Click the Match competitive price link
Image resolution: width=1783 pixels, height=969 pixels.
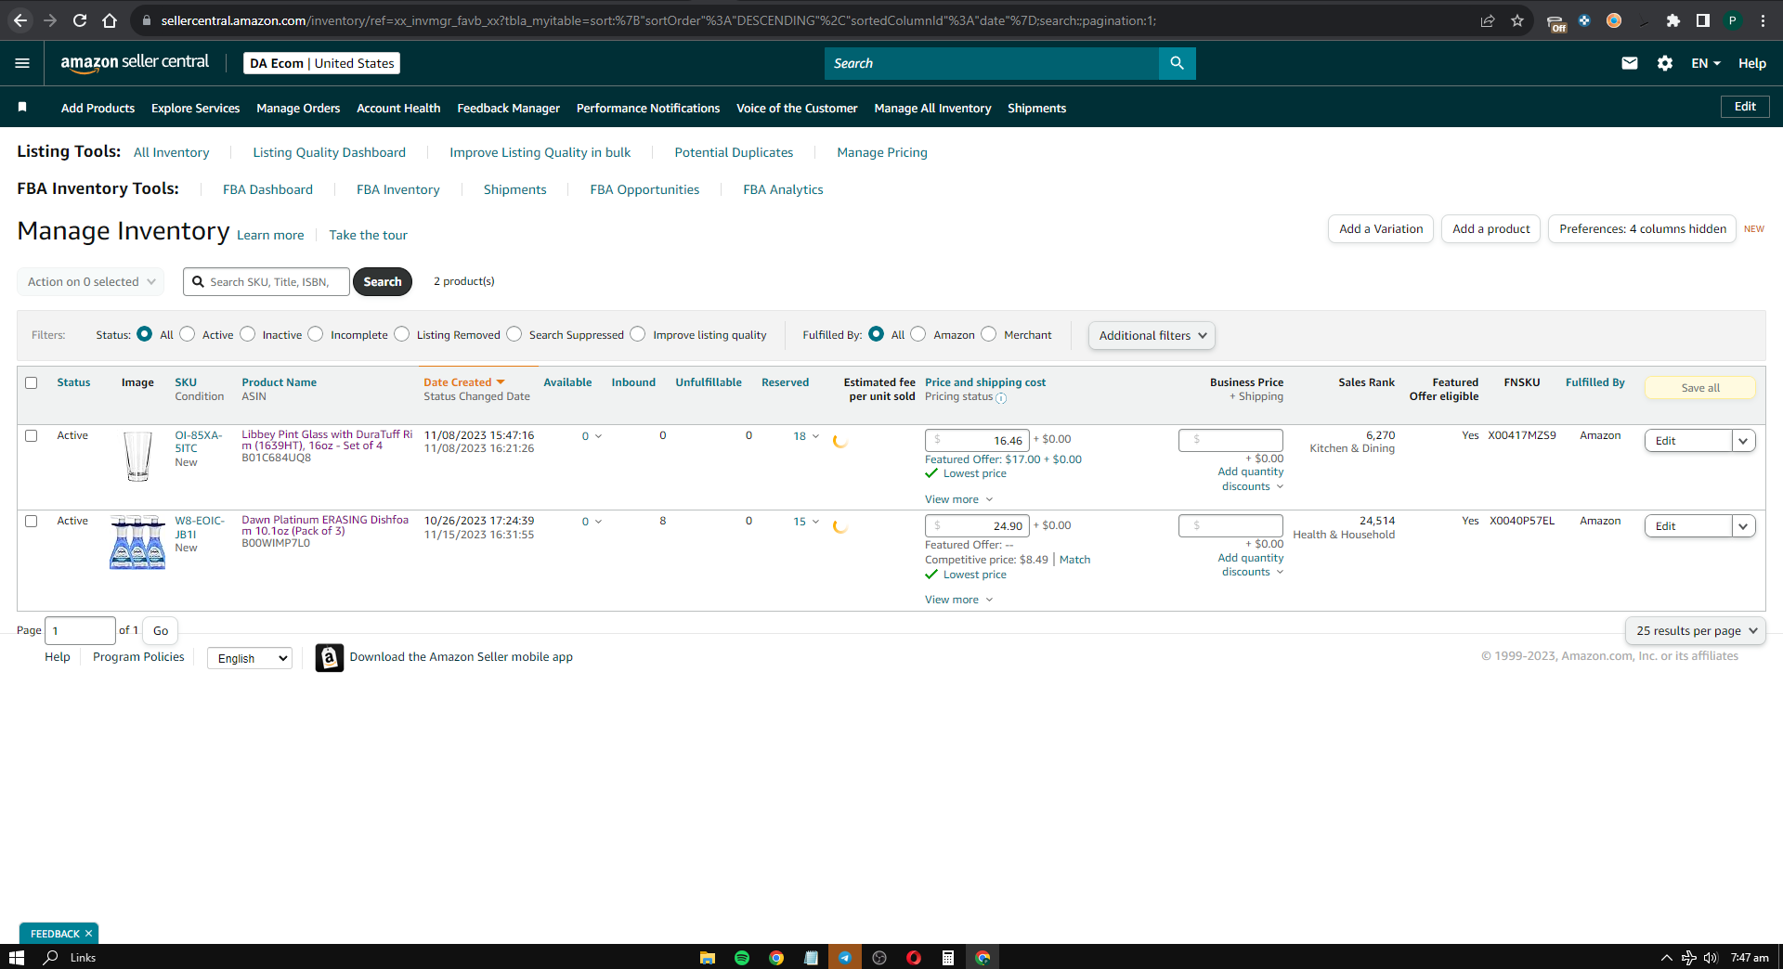click(1074, 560)
